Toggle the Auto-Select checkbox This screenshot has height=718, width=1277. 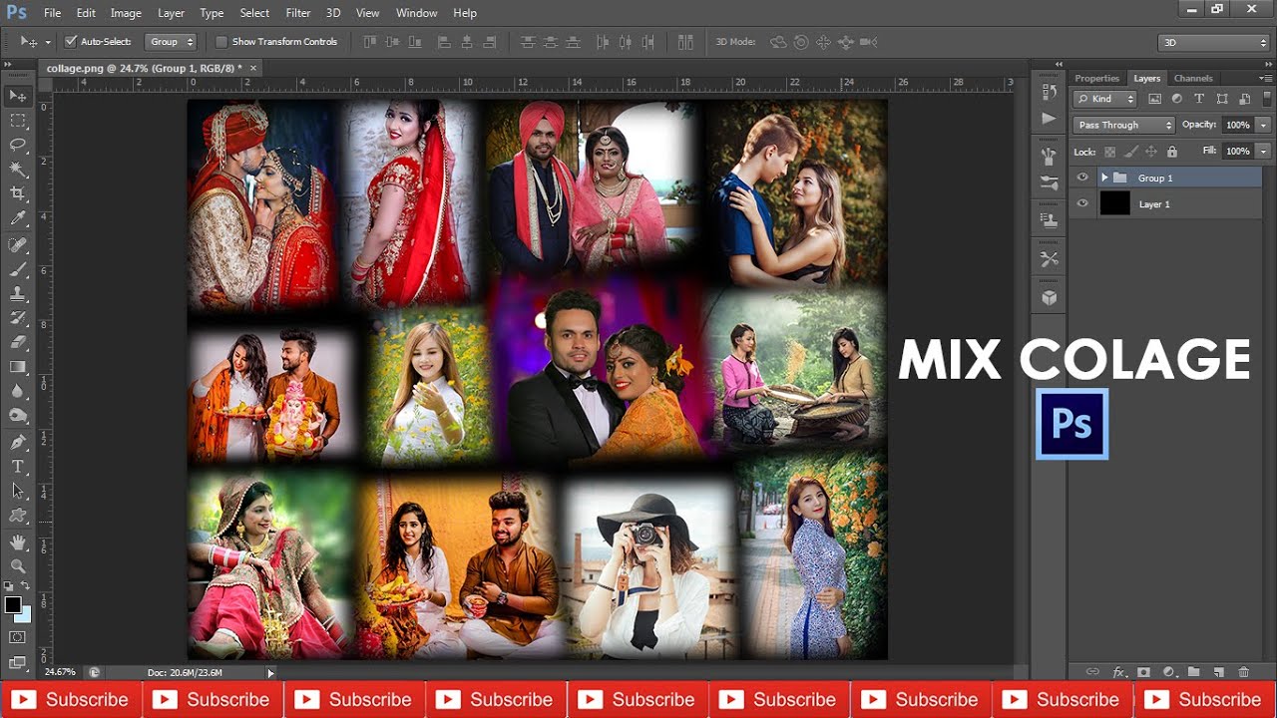tap(71, 42)
